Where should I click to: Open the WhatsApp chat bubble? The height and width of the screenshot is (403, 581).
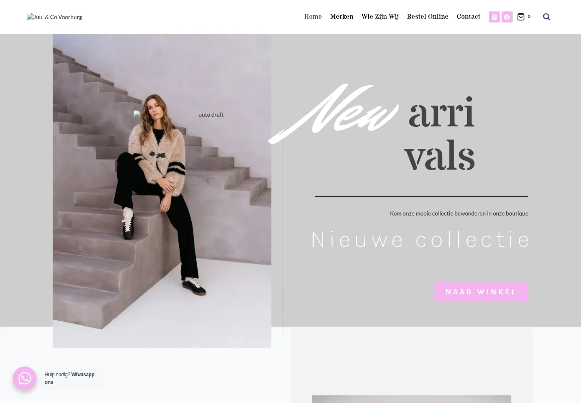[x=25, y=378]
